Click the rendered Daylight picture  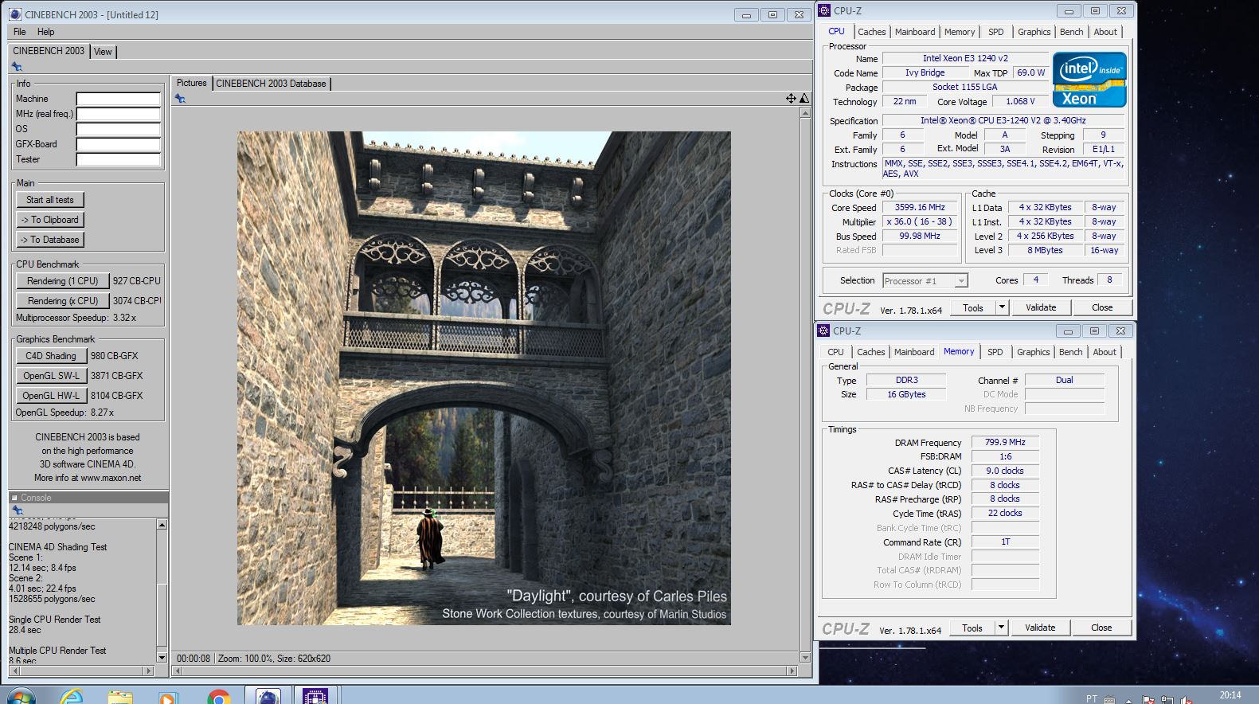(483, 378)
